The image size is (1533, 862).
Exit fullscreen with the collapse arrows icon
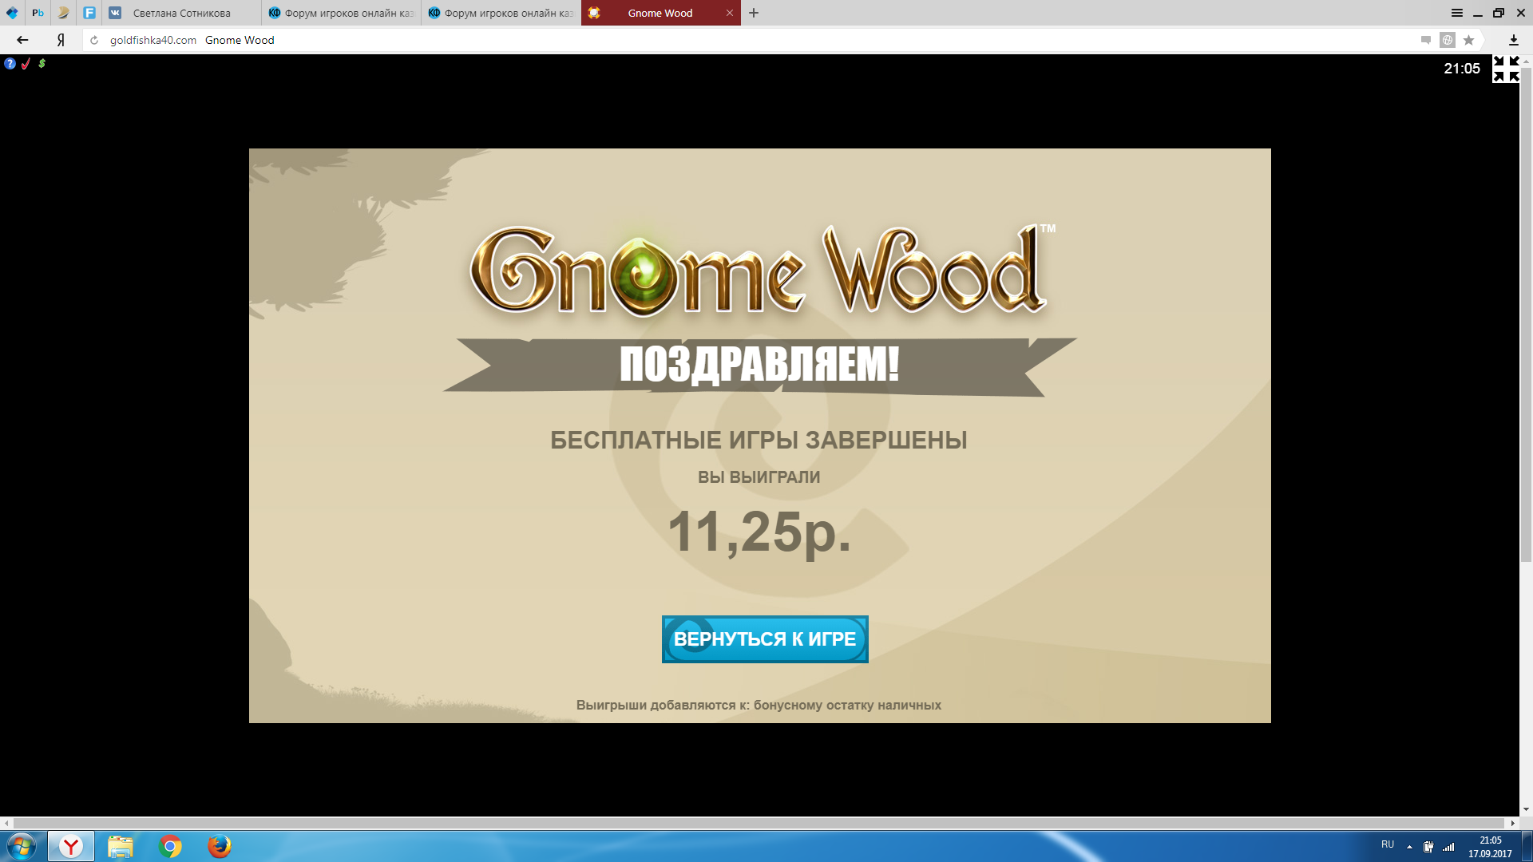(1506, 69)
